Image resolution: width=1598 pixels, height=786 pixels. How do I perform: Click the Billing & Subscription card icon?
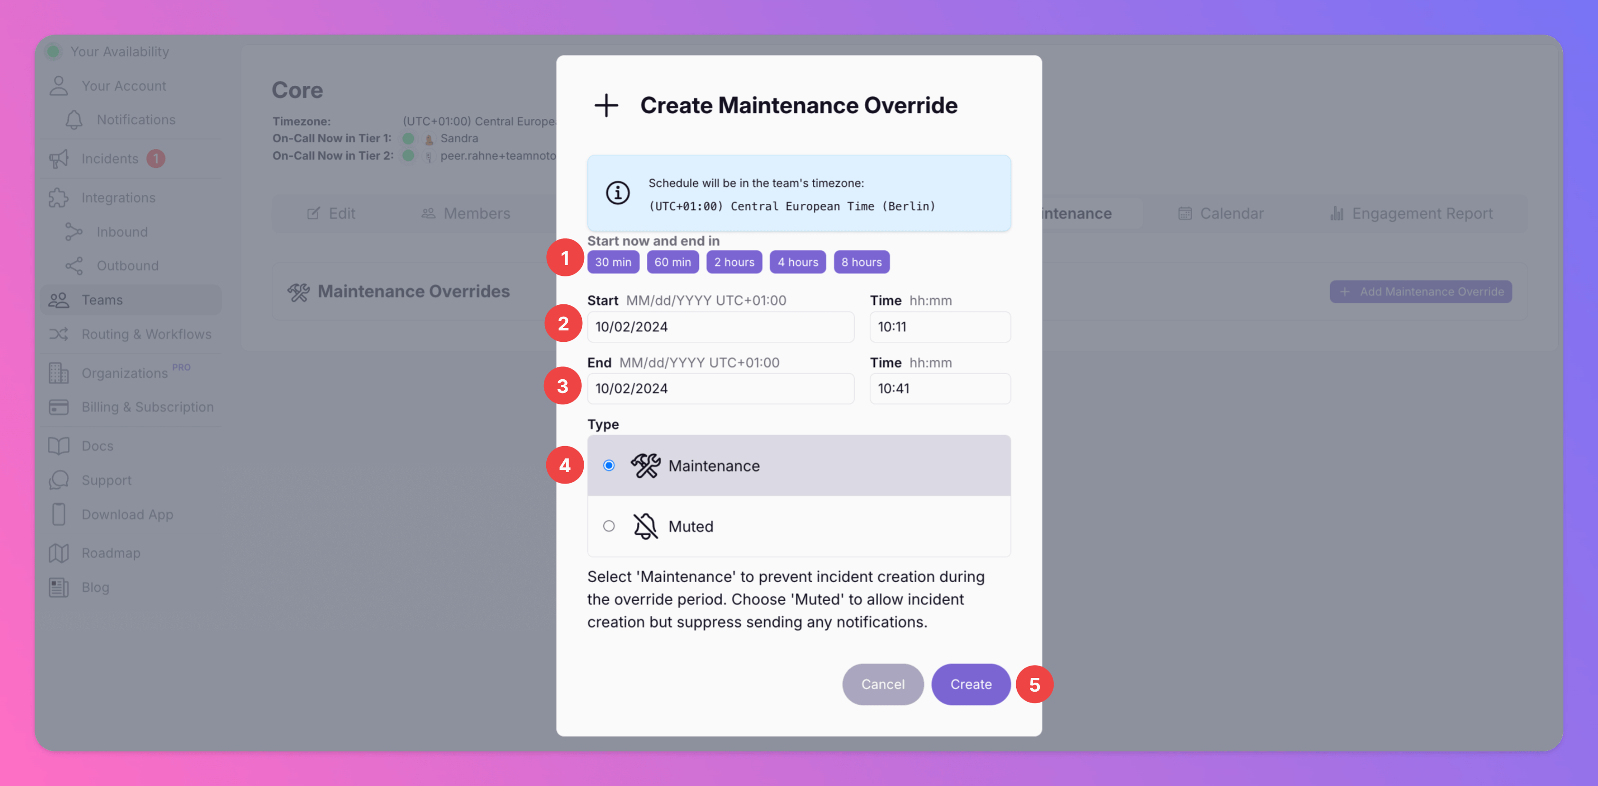point(59,408)
